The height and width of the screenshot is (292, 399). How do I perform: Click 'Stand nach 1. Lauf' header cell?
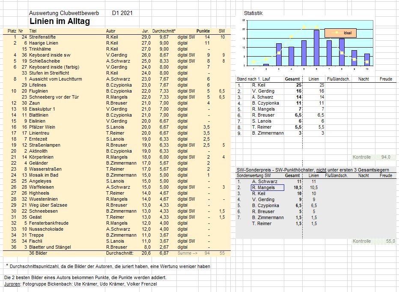[x=253, y=79]
